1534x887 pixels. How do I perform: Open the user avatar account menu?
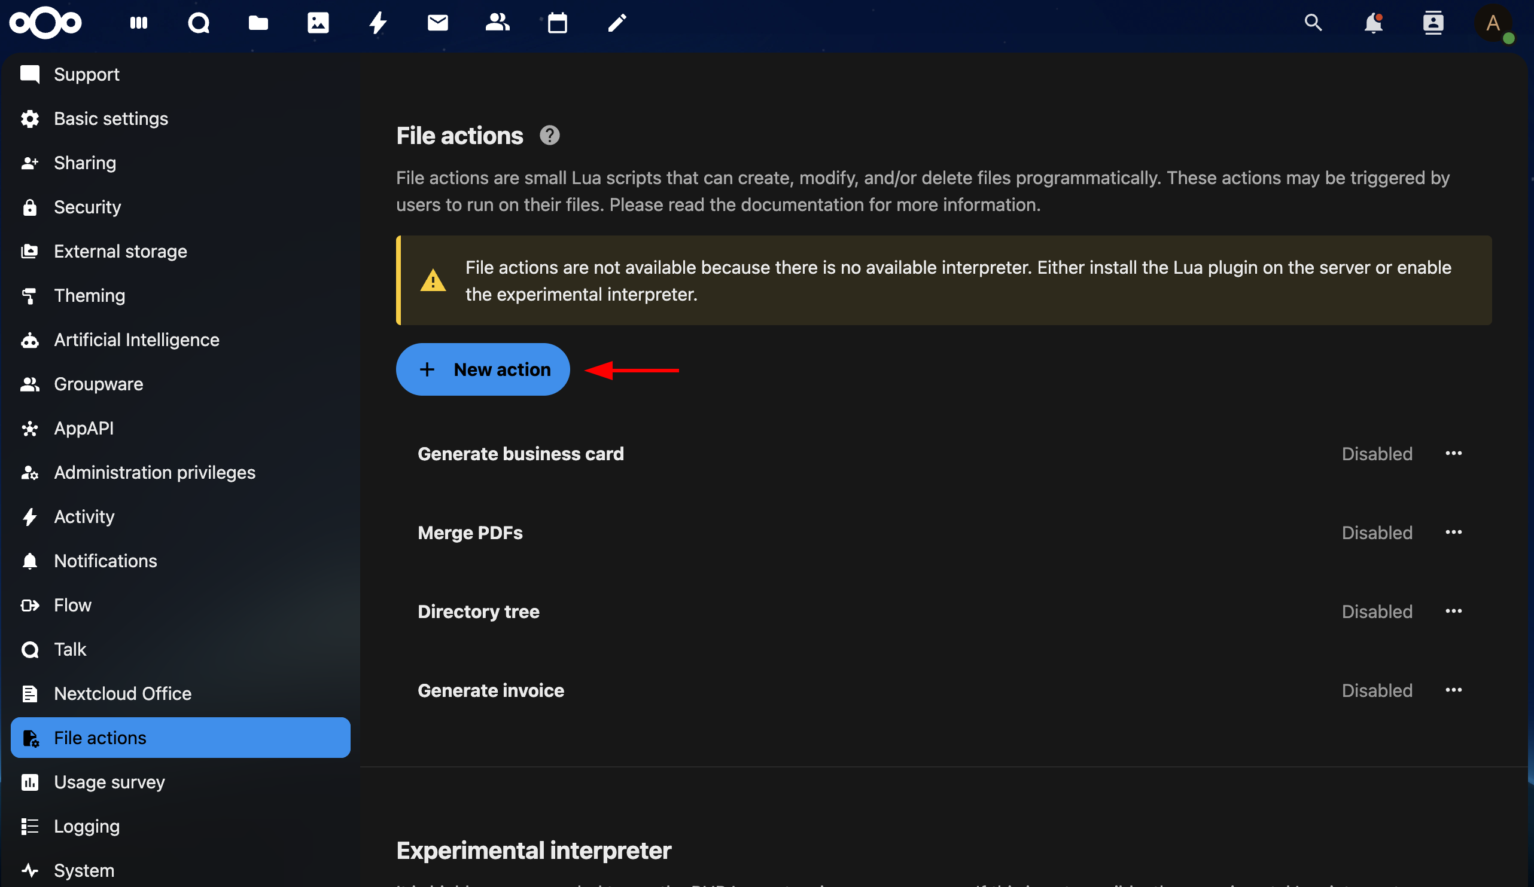coord(1493,23)
